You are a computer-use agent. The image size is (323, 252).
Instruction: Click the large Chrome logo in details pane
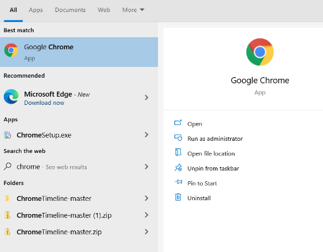pos(260,52)
